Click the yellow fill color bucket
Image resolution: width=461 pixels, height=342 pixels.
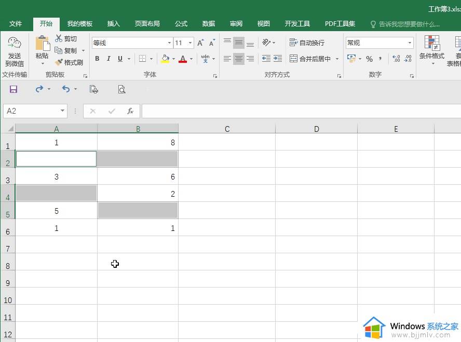tap(165, 59)
